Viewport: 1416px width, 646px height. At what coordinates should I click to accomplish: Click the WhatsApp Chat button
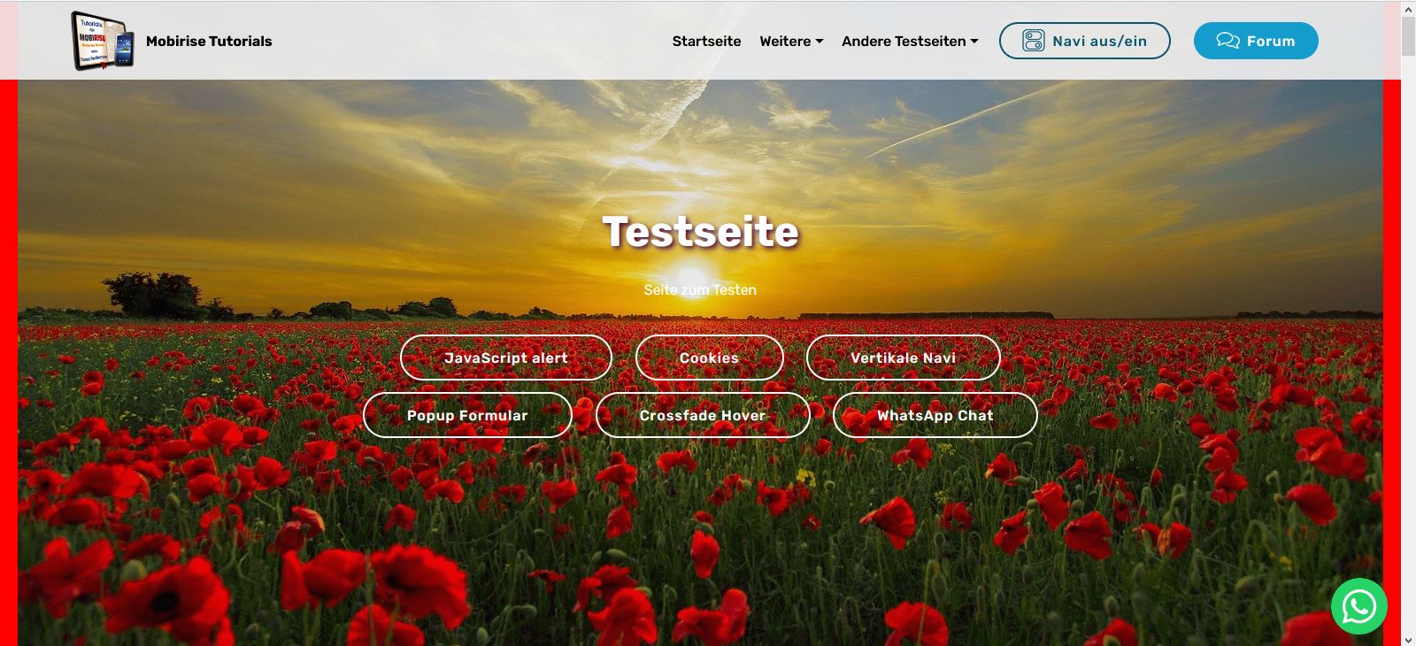point(935,415)
